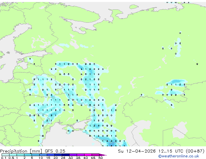
Task: Select the 'Su 12-04-2026' date text
Action: coord(137,151)
